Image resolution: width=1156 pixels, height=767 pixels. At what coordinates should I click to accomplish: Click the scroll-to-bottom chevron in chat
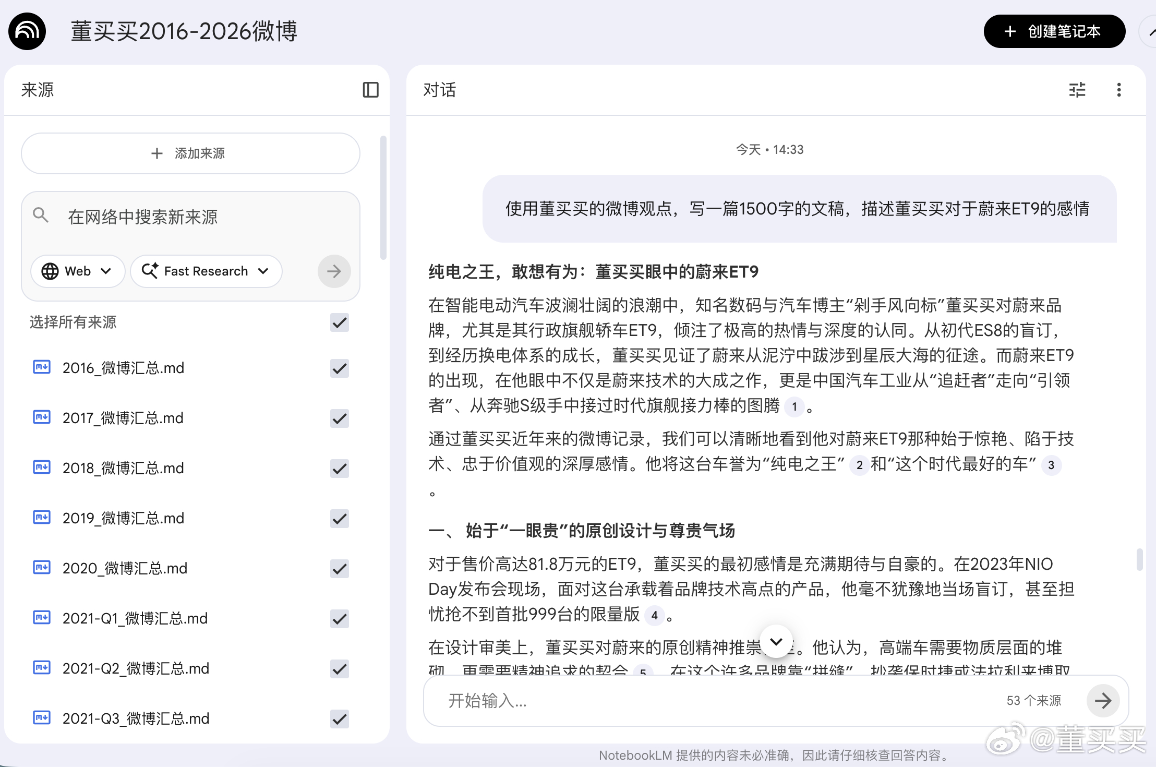click(776, 641)
